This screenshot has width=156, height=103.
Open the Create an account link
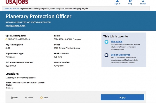[x=11, y=9]
